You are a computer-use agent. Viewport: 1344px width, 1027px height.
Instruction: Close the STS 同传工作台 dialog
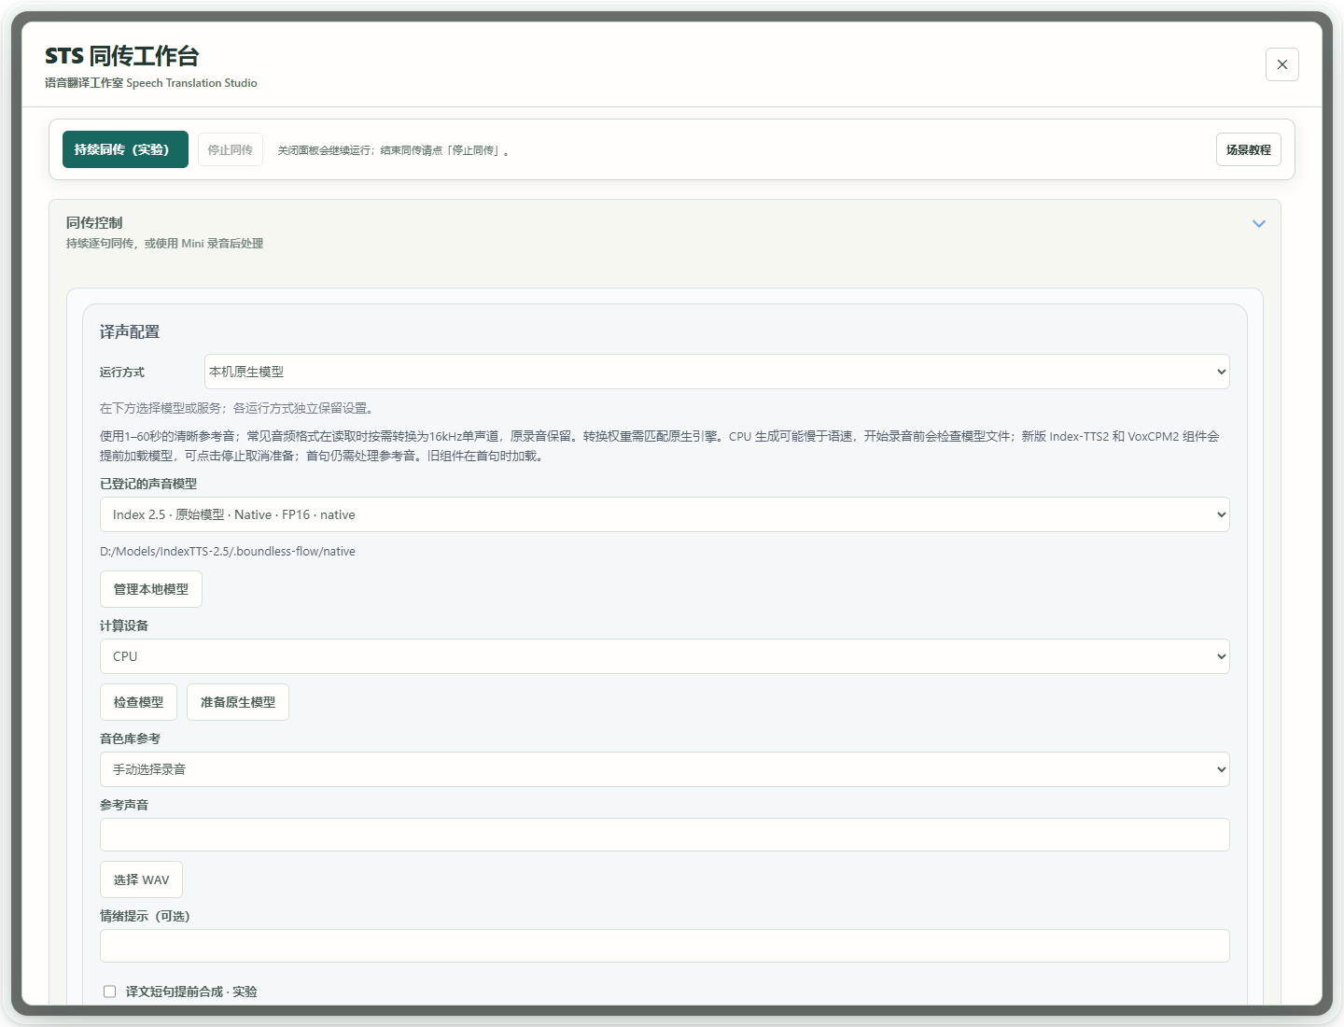click(1281, 64)
